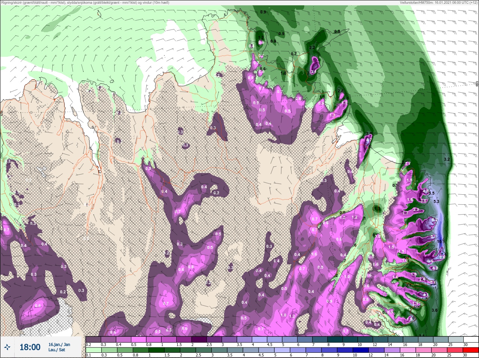Click the '16.jan./ Jan Lau./ Sat' date label
Image resolution: width=479 pixels, height=358 pixels.
[59, 347]
